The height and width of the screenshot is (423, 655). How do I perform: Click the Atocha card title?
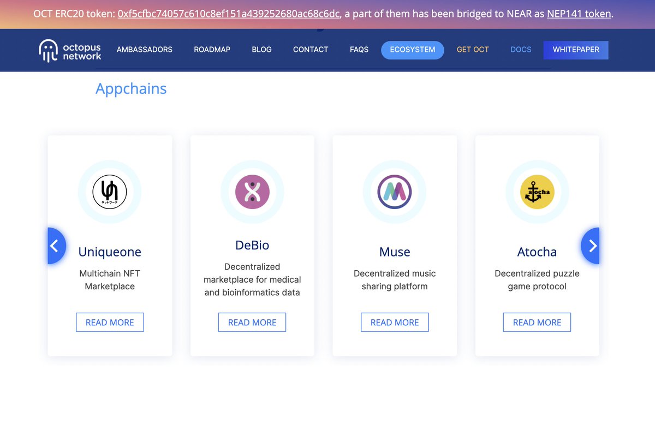(x=537, y=252)
